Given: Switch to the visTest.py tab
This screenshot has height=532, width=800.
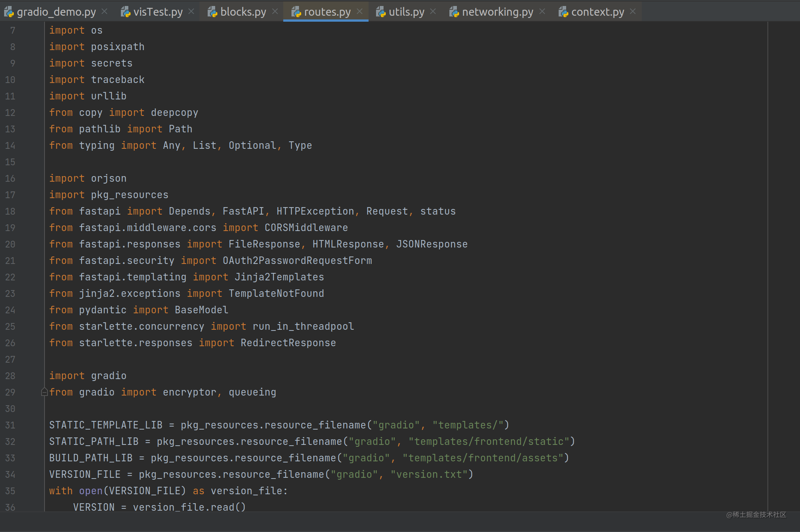Looking at the screenshot, I should (x=158, y=12).
